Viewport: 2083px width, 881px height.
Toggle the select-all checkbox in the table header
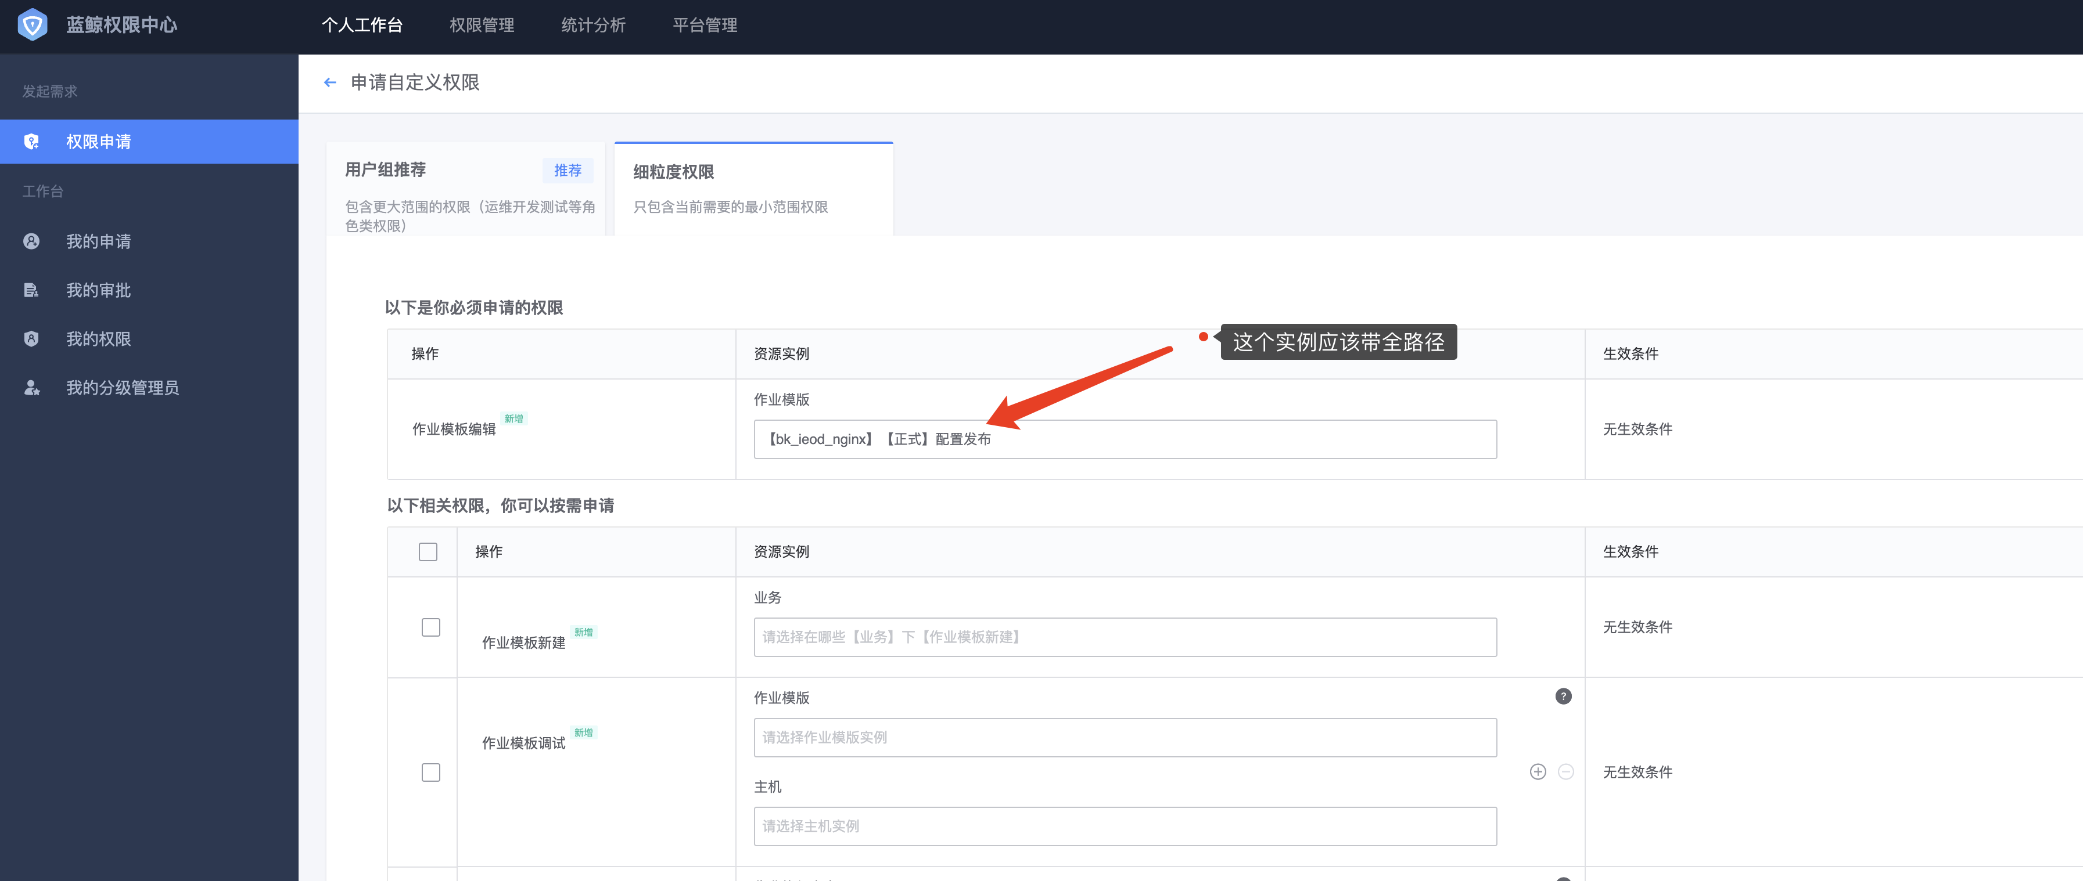[x=428, y=550]
